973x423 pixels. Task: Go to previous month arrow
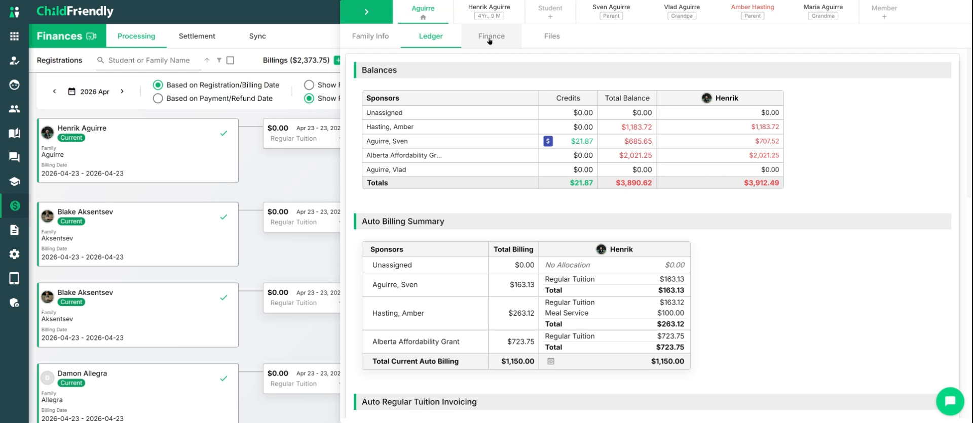[54, 92]
